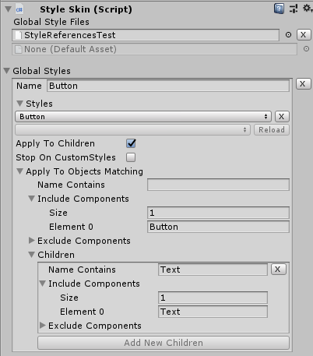Enable Stop On CustomStyles checkbox

(x=131, y=157)
